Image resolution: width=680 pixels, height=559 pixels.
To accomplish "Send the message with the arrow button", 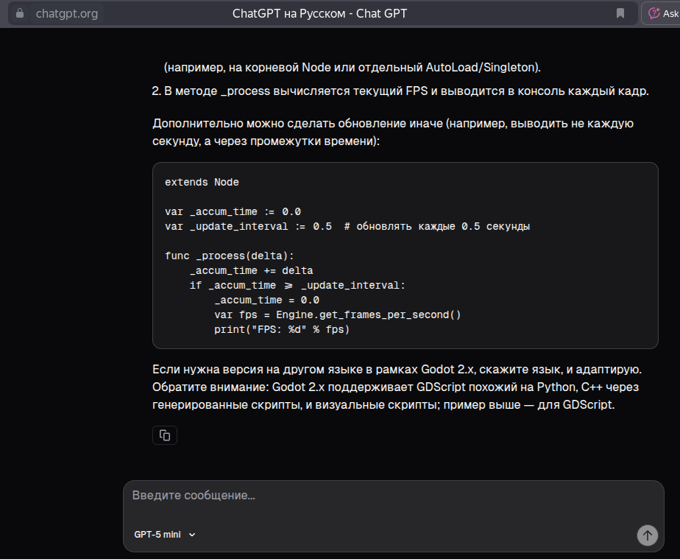I will point(647,535).
